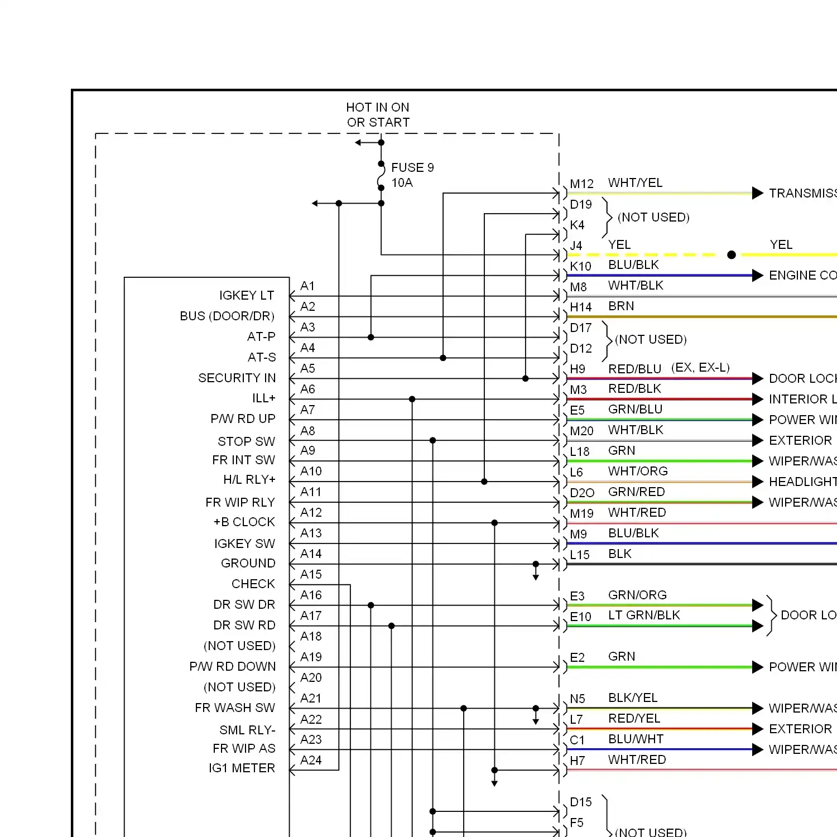Select the 'WHT/ORG' wire color label
Viewport: 837px width, 837px height.
[x=638, y=471]
